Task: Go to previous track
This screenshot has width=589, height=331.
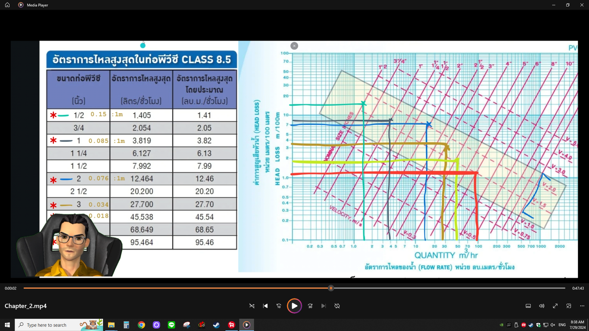Action: click(265, 306)
